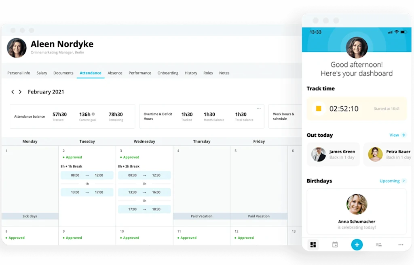Click Approved status on day 12

(244, 238)
